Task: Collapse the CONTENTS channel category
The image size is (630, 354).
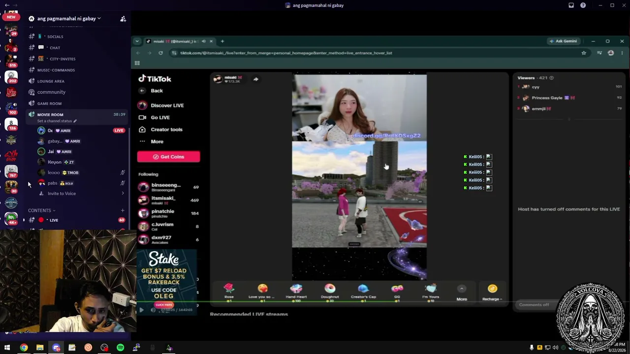Action: 42,210
